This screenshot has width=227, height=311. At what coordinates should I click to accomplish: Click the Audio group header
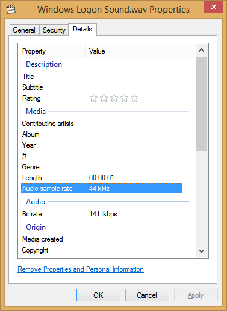click(x=36, y=202)
